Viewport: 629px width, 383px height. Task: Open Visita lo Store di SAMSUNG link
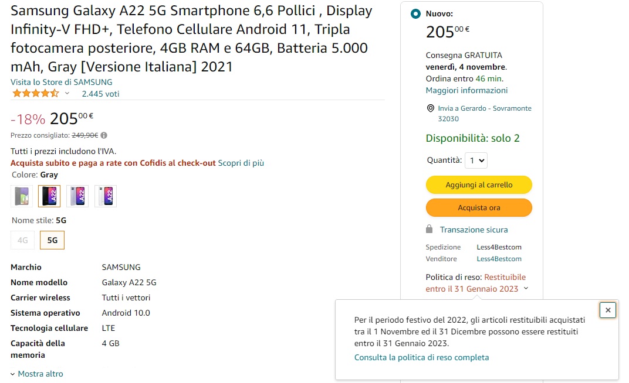(61, 82)
